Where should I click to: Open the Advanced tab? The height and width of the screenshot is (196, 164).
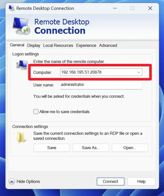pos(108,45)
